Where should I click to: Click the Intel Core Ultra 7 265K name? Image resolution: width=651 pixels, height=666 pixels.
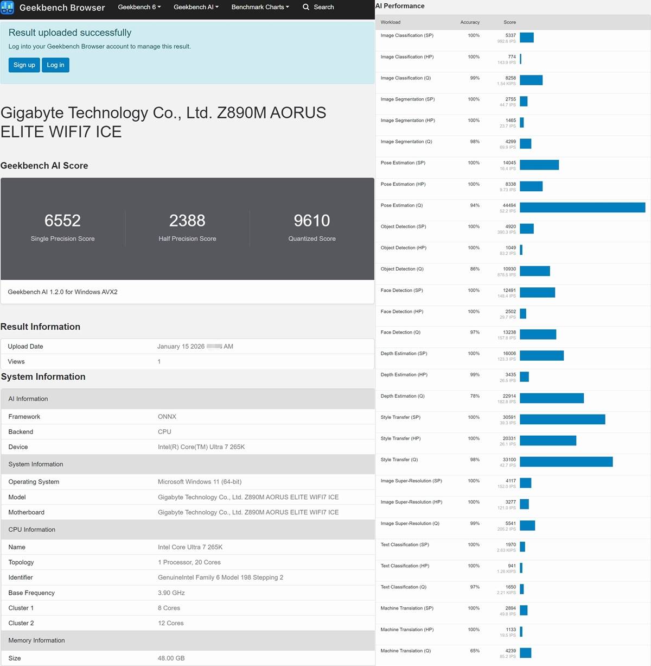pos(190,547)
